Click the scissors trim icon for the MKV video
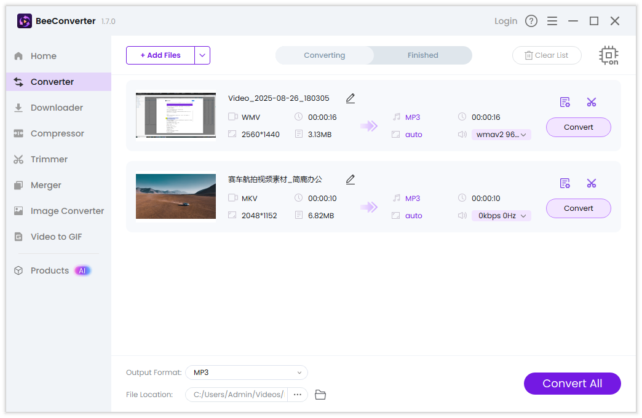The width and height of the screenshot is (642, 418). [x=592, y=183]
